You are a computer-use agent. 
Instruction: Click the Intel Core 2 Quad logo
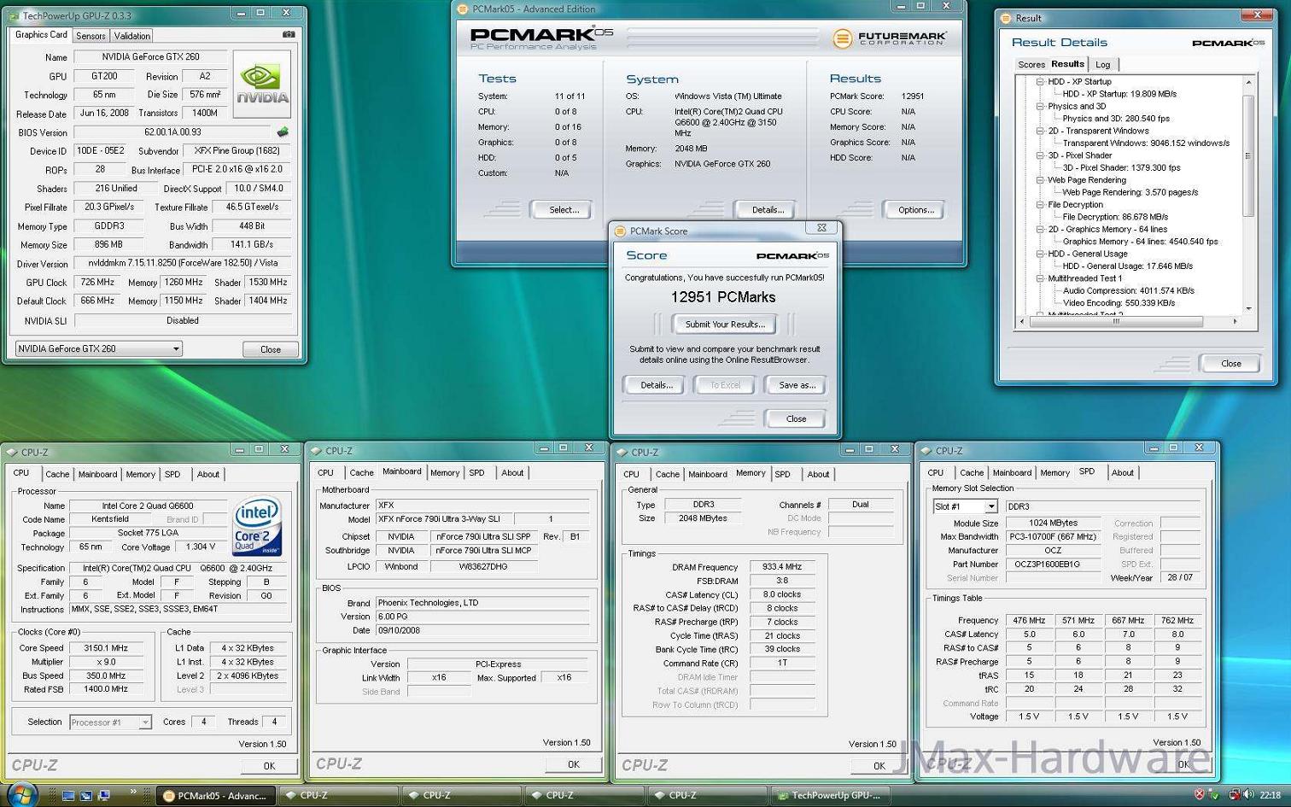click(257, 528)
